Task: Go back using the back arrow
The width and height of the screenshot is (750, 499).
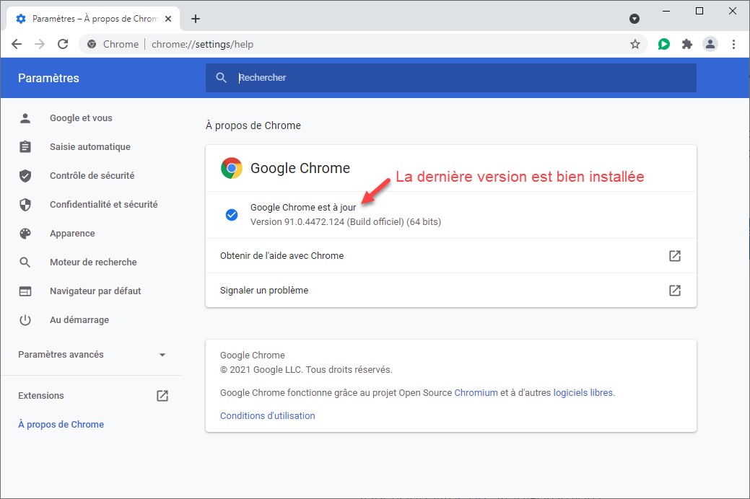Action: click(17, 44)
